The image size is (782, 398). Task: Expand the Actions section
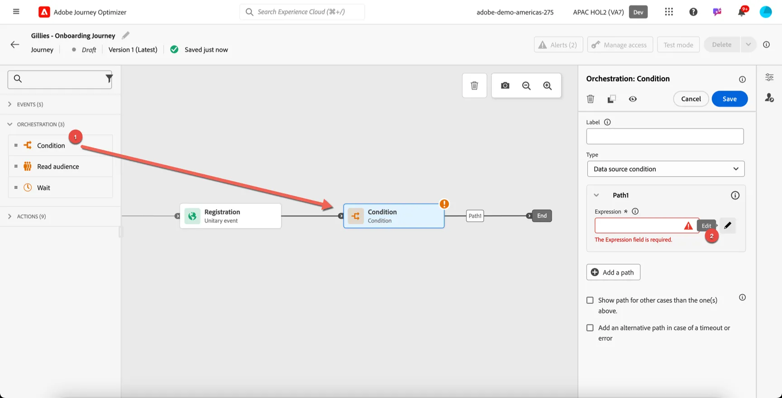60,216
